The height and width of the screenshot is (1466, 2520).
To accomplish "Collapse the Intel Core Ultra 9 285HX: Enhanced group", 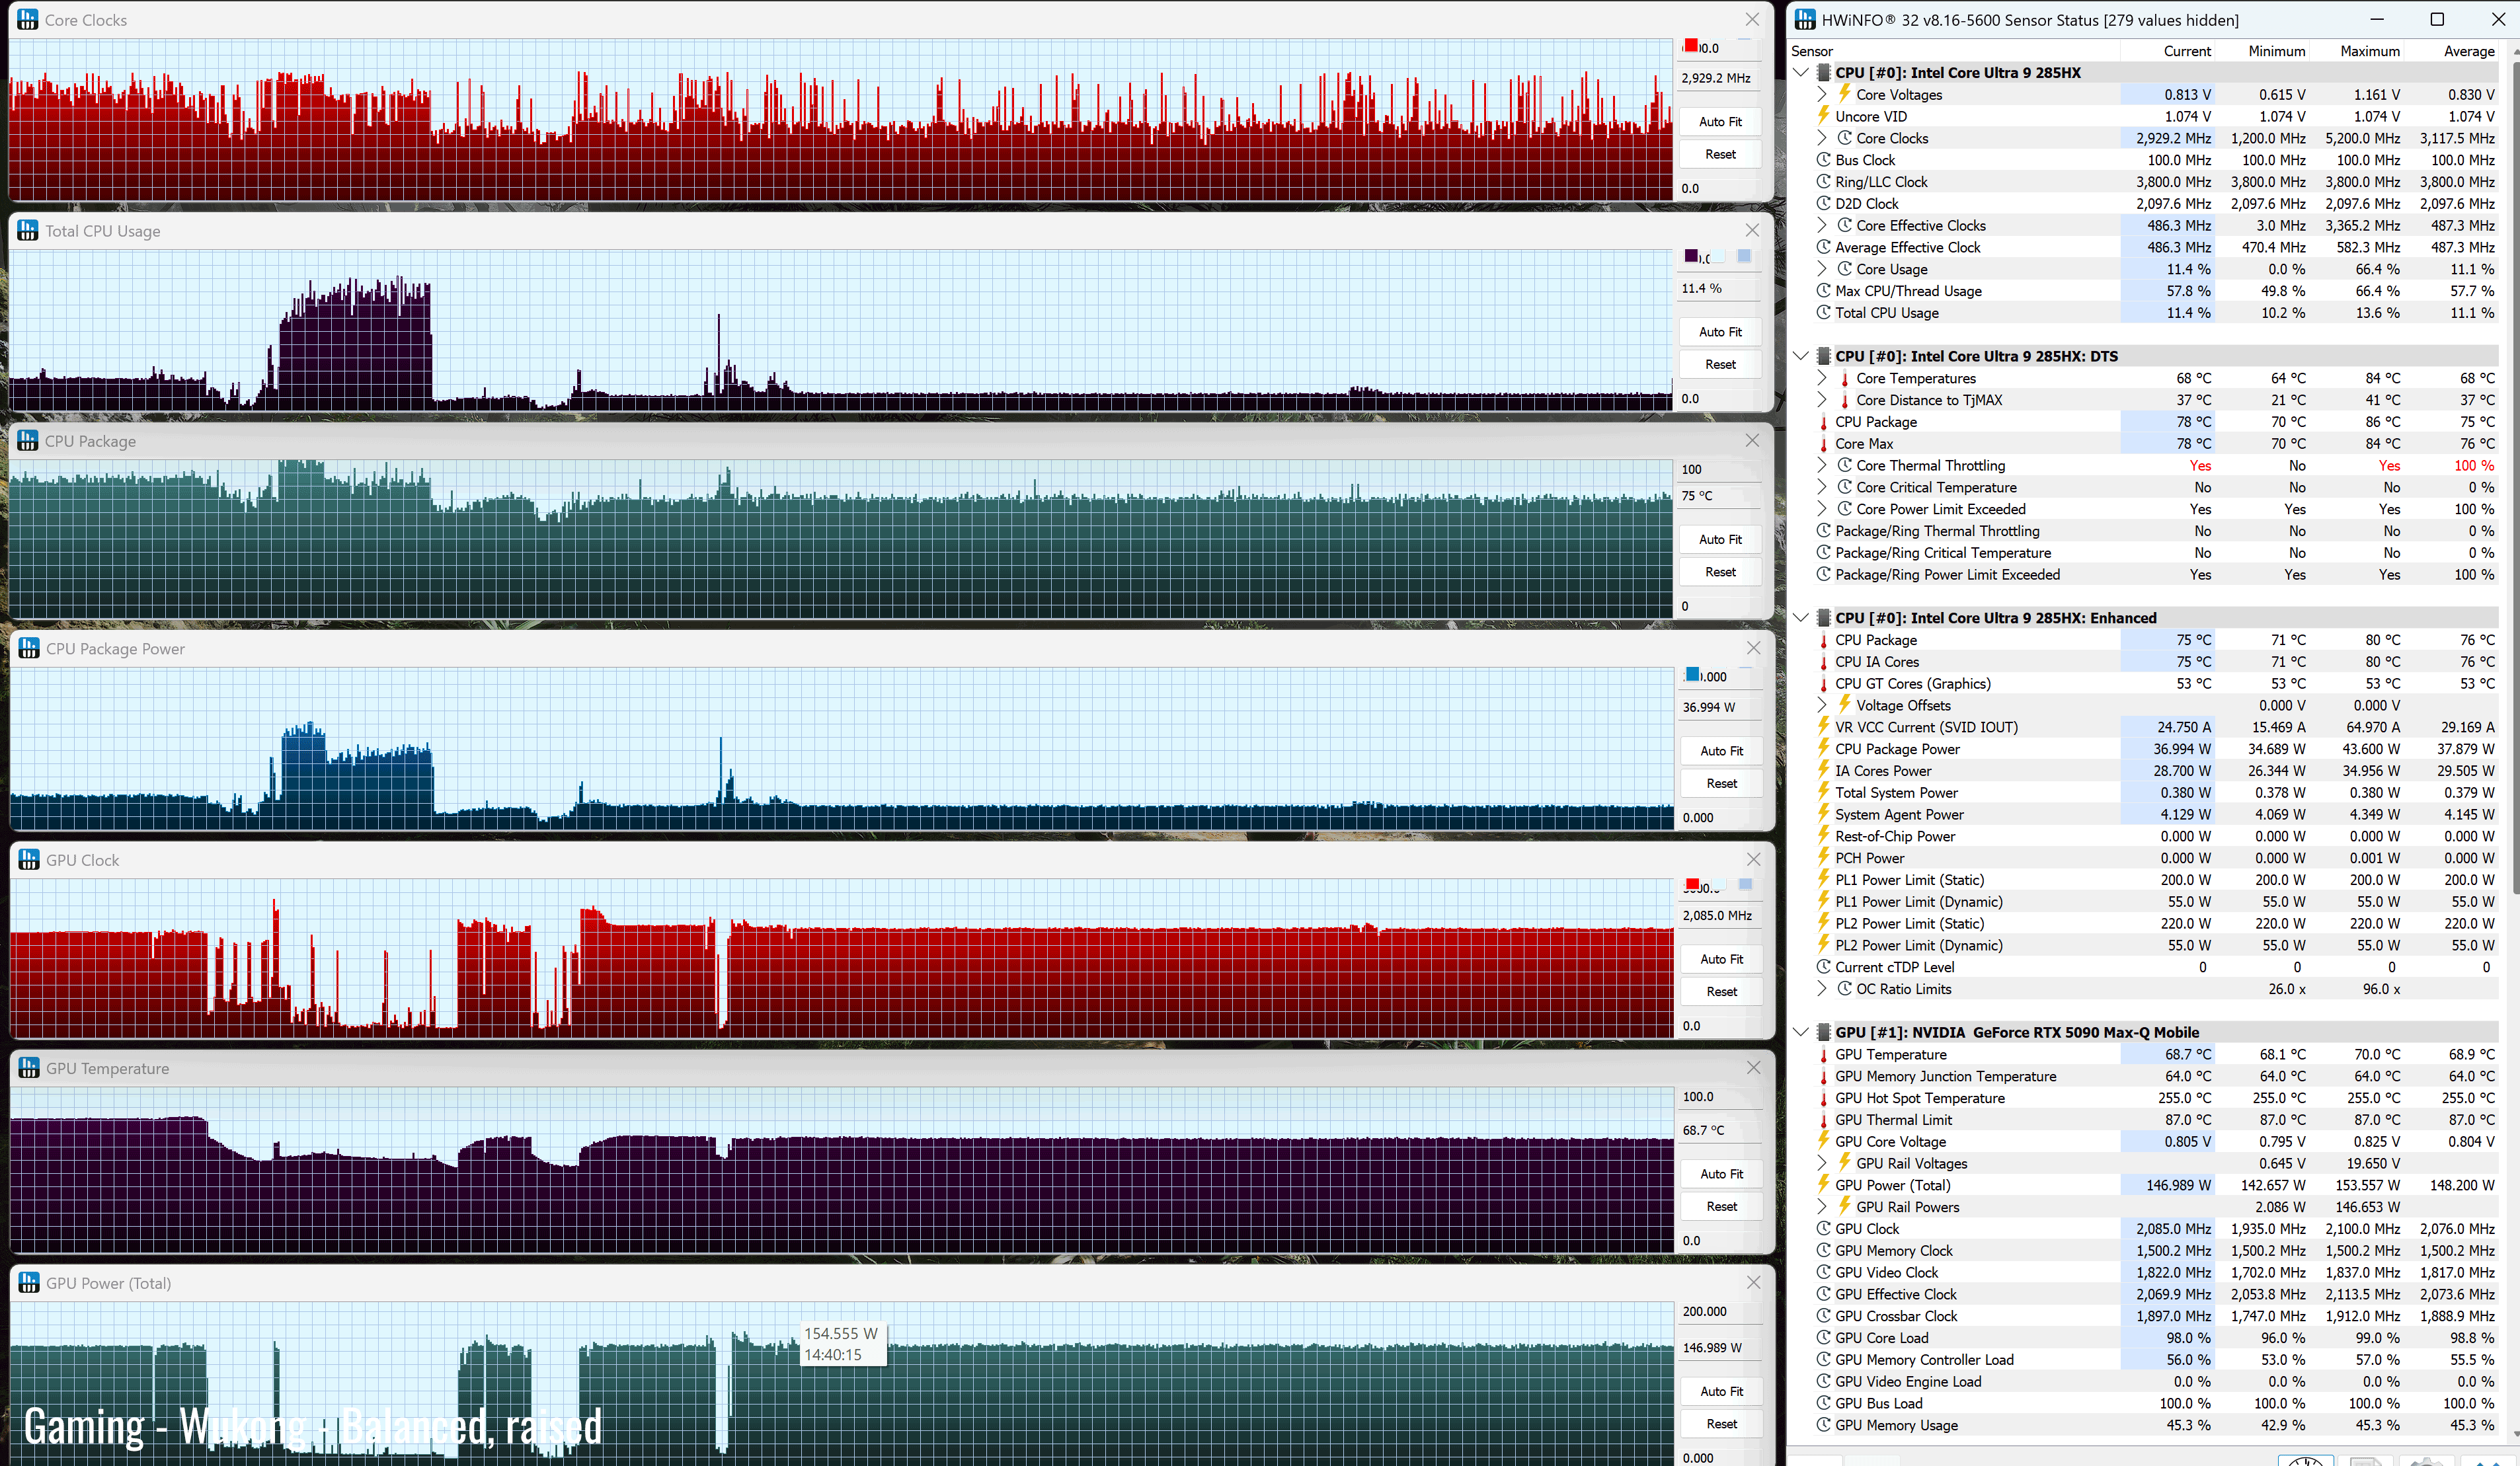I will pos(1801,618).
